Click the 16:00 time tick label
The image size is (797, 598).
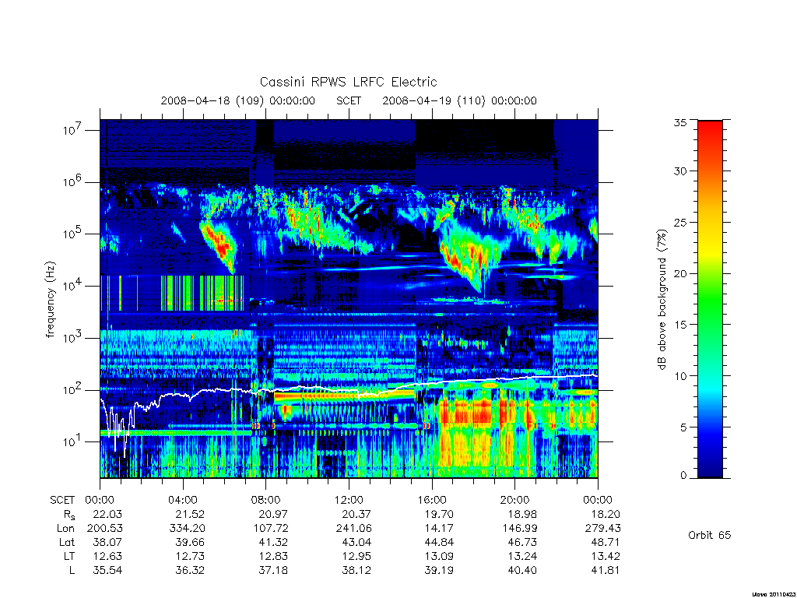click(431, 500)
